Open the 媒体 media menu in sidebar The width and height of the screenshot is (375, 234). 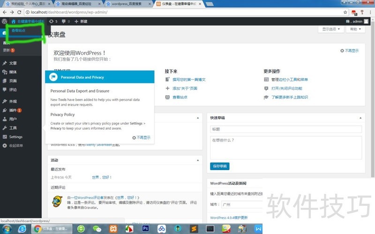pos(13,72)
